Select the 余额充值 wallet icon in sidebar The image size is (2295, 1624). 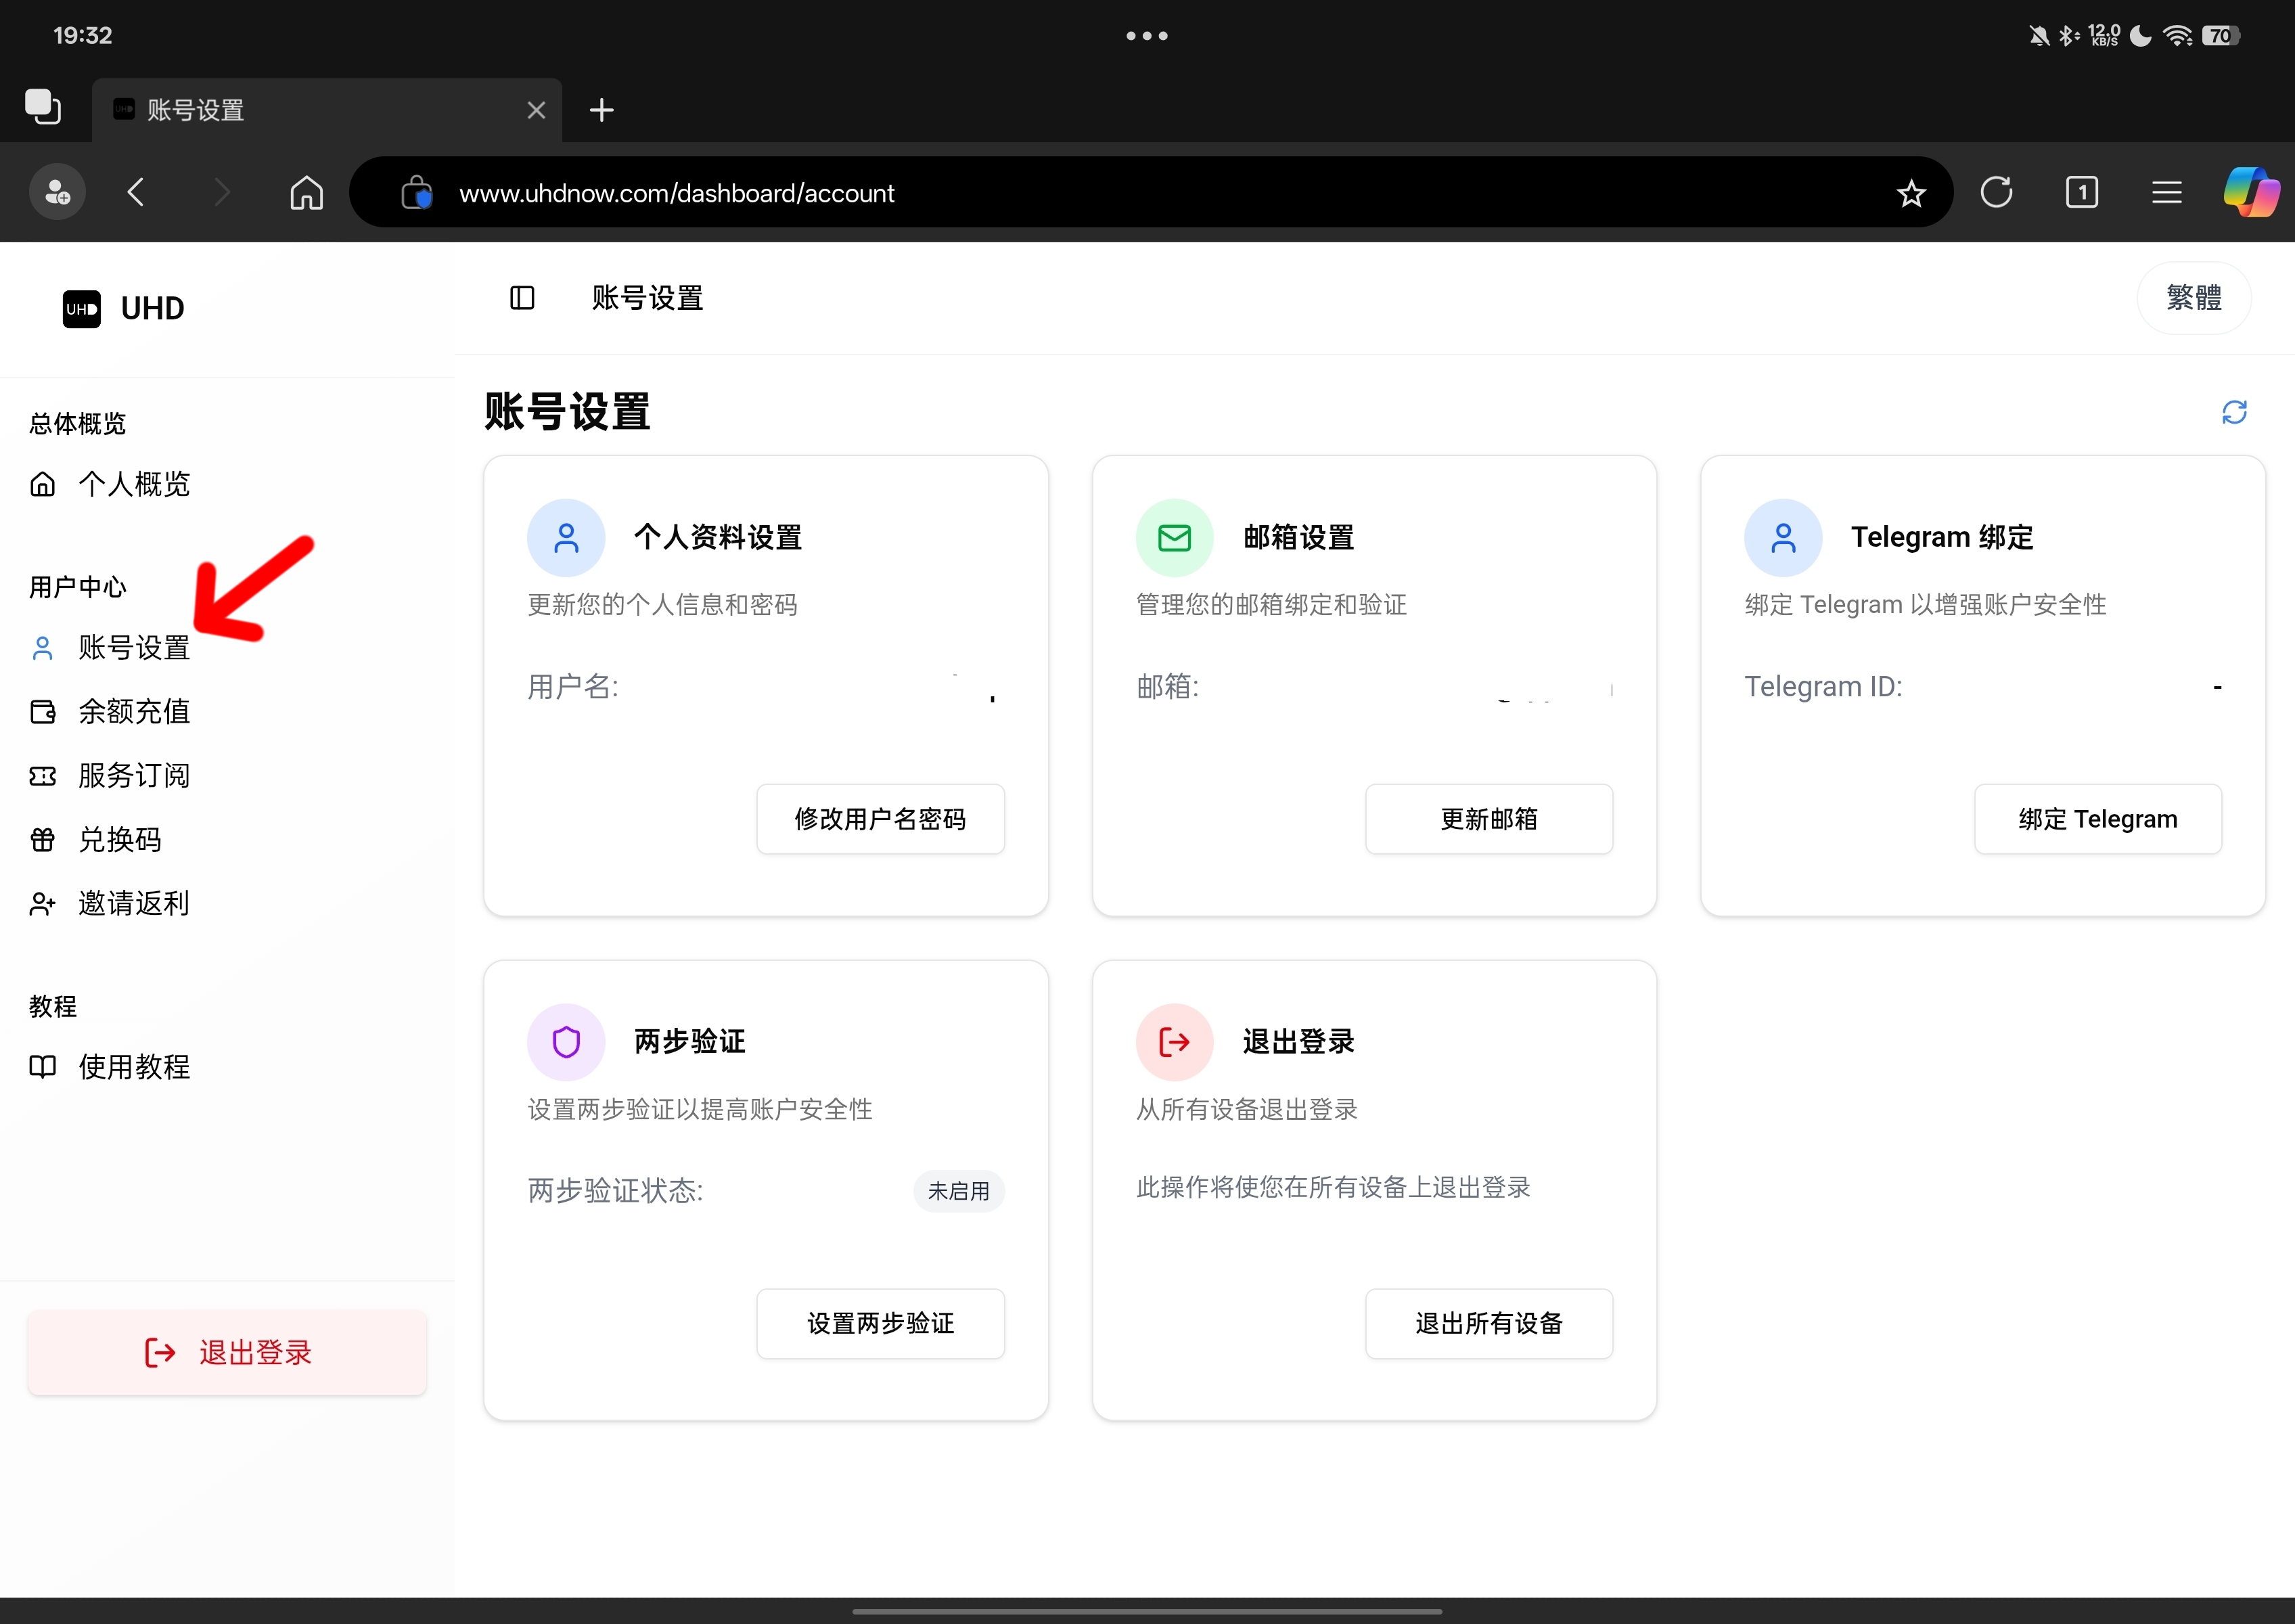click(42, 712)
